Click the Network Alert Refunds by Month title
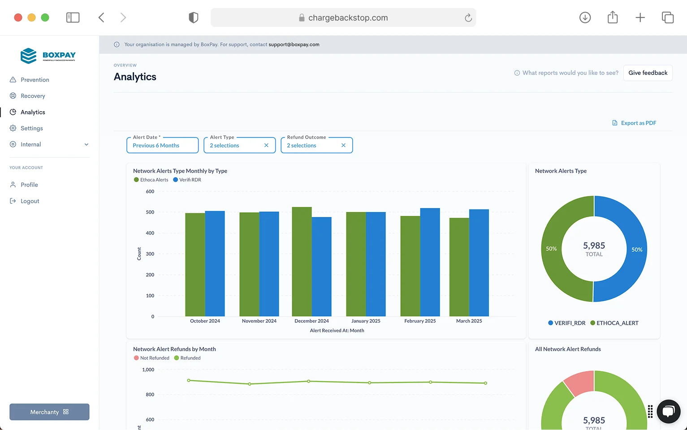Screen dimensions: 687x430 point(174,349)
